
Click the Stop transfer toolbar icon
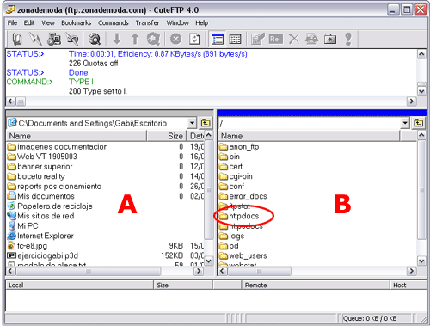(x=175, y=39)
